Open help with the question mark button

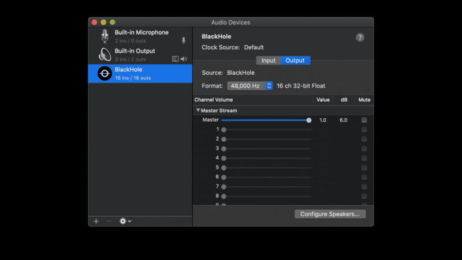pos(360,37)
